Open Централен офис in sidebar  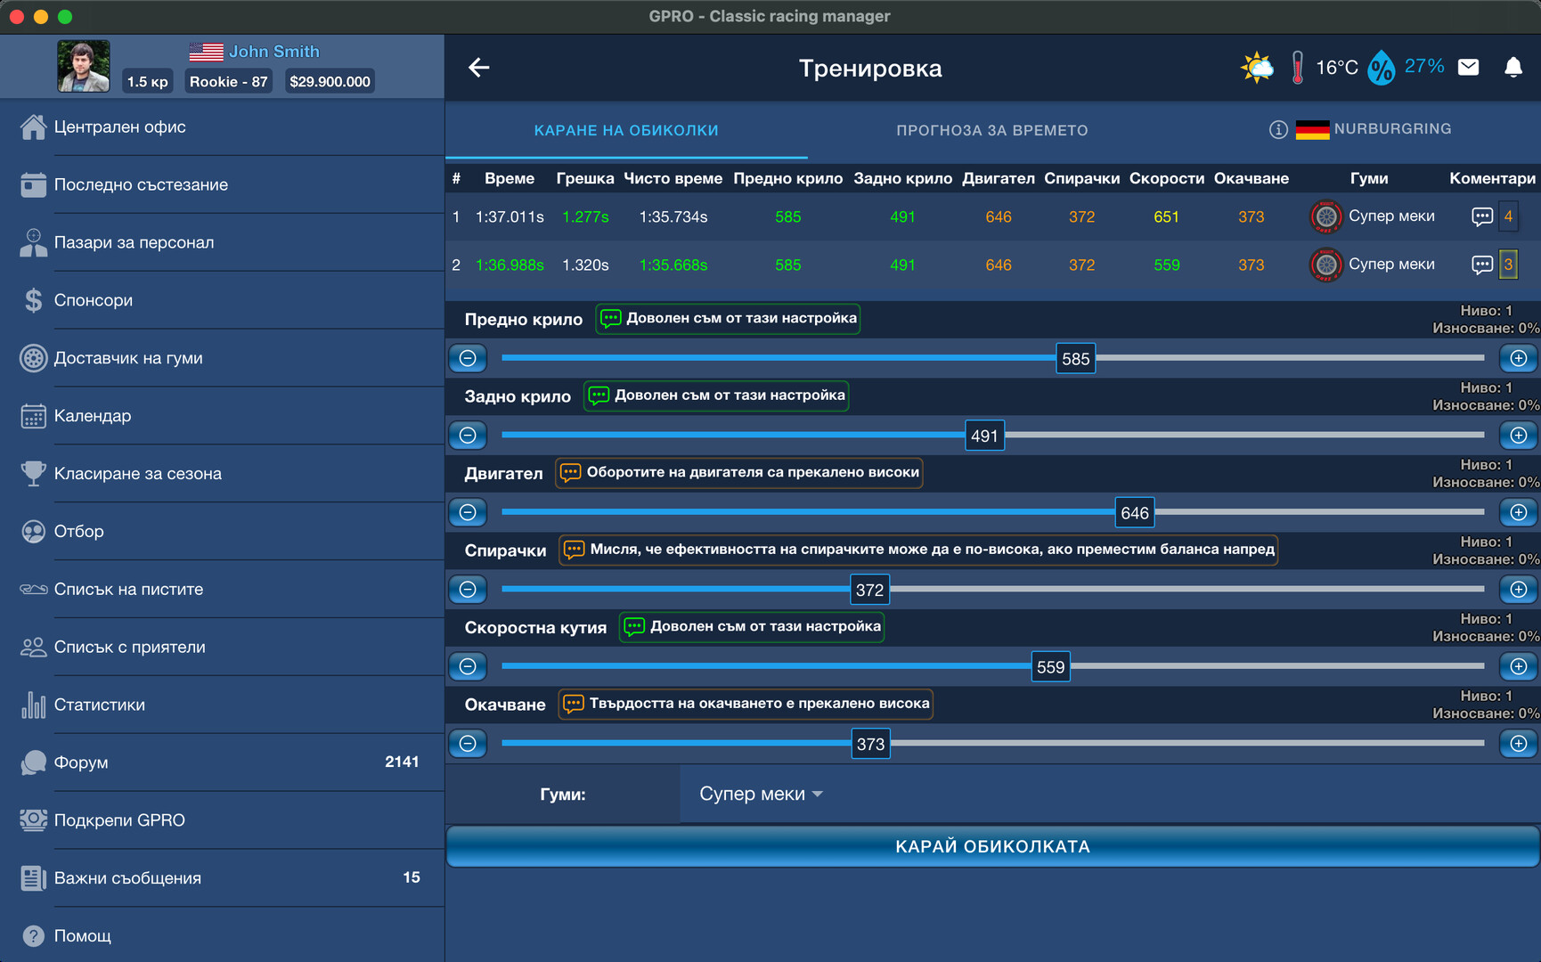[x=222, y=127]
